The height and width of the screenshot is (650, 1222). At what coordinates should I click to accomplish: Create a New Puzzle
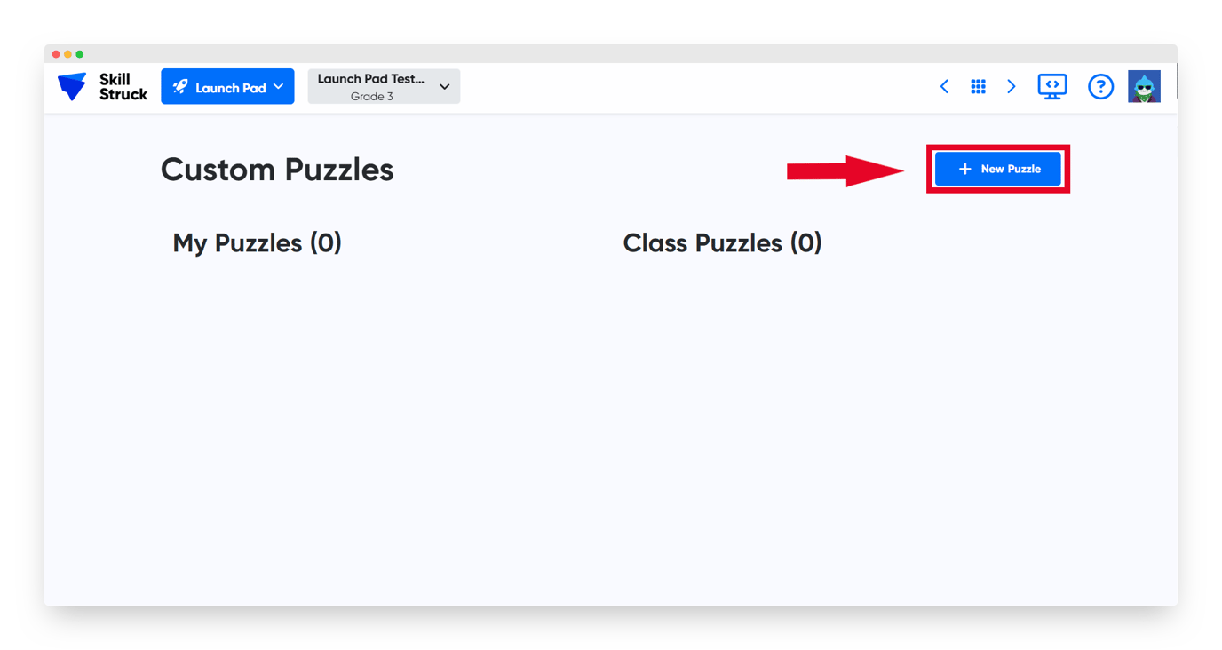tap(997, 168)
